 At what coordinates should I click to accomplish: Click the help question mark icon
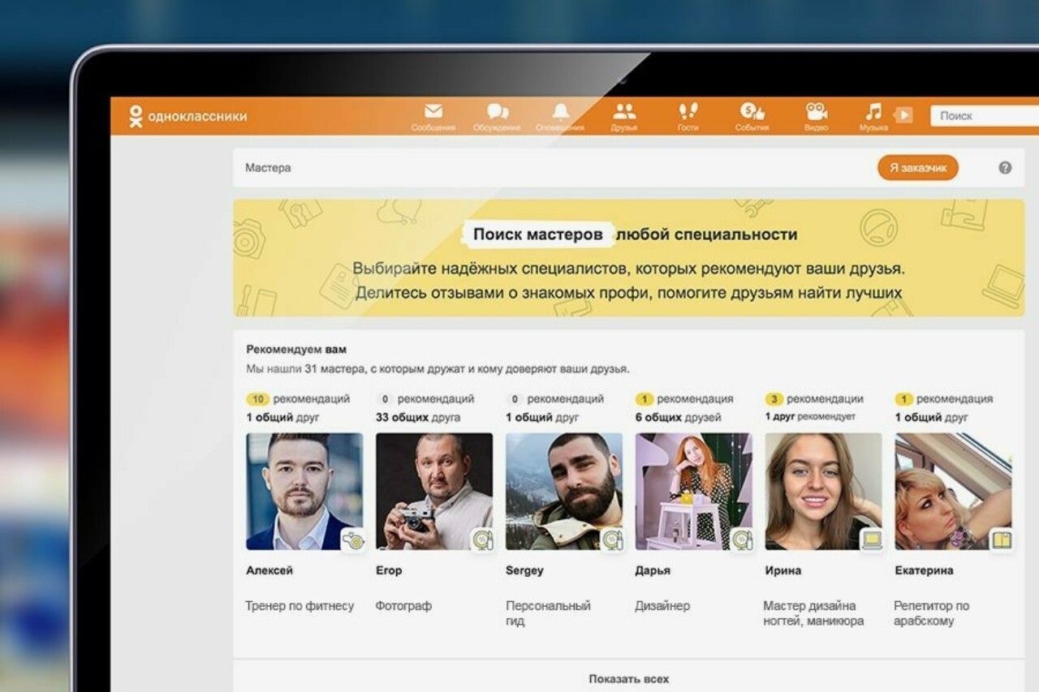[1005, 168]
